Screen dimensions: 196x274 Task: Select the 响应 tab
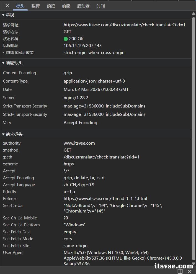(x=66, y=6)
